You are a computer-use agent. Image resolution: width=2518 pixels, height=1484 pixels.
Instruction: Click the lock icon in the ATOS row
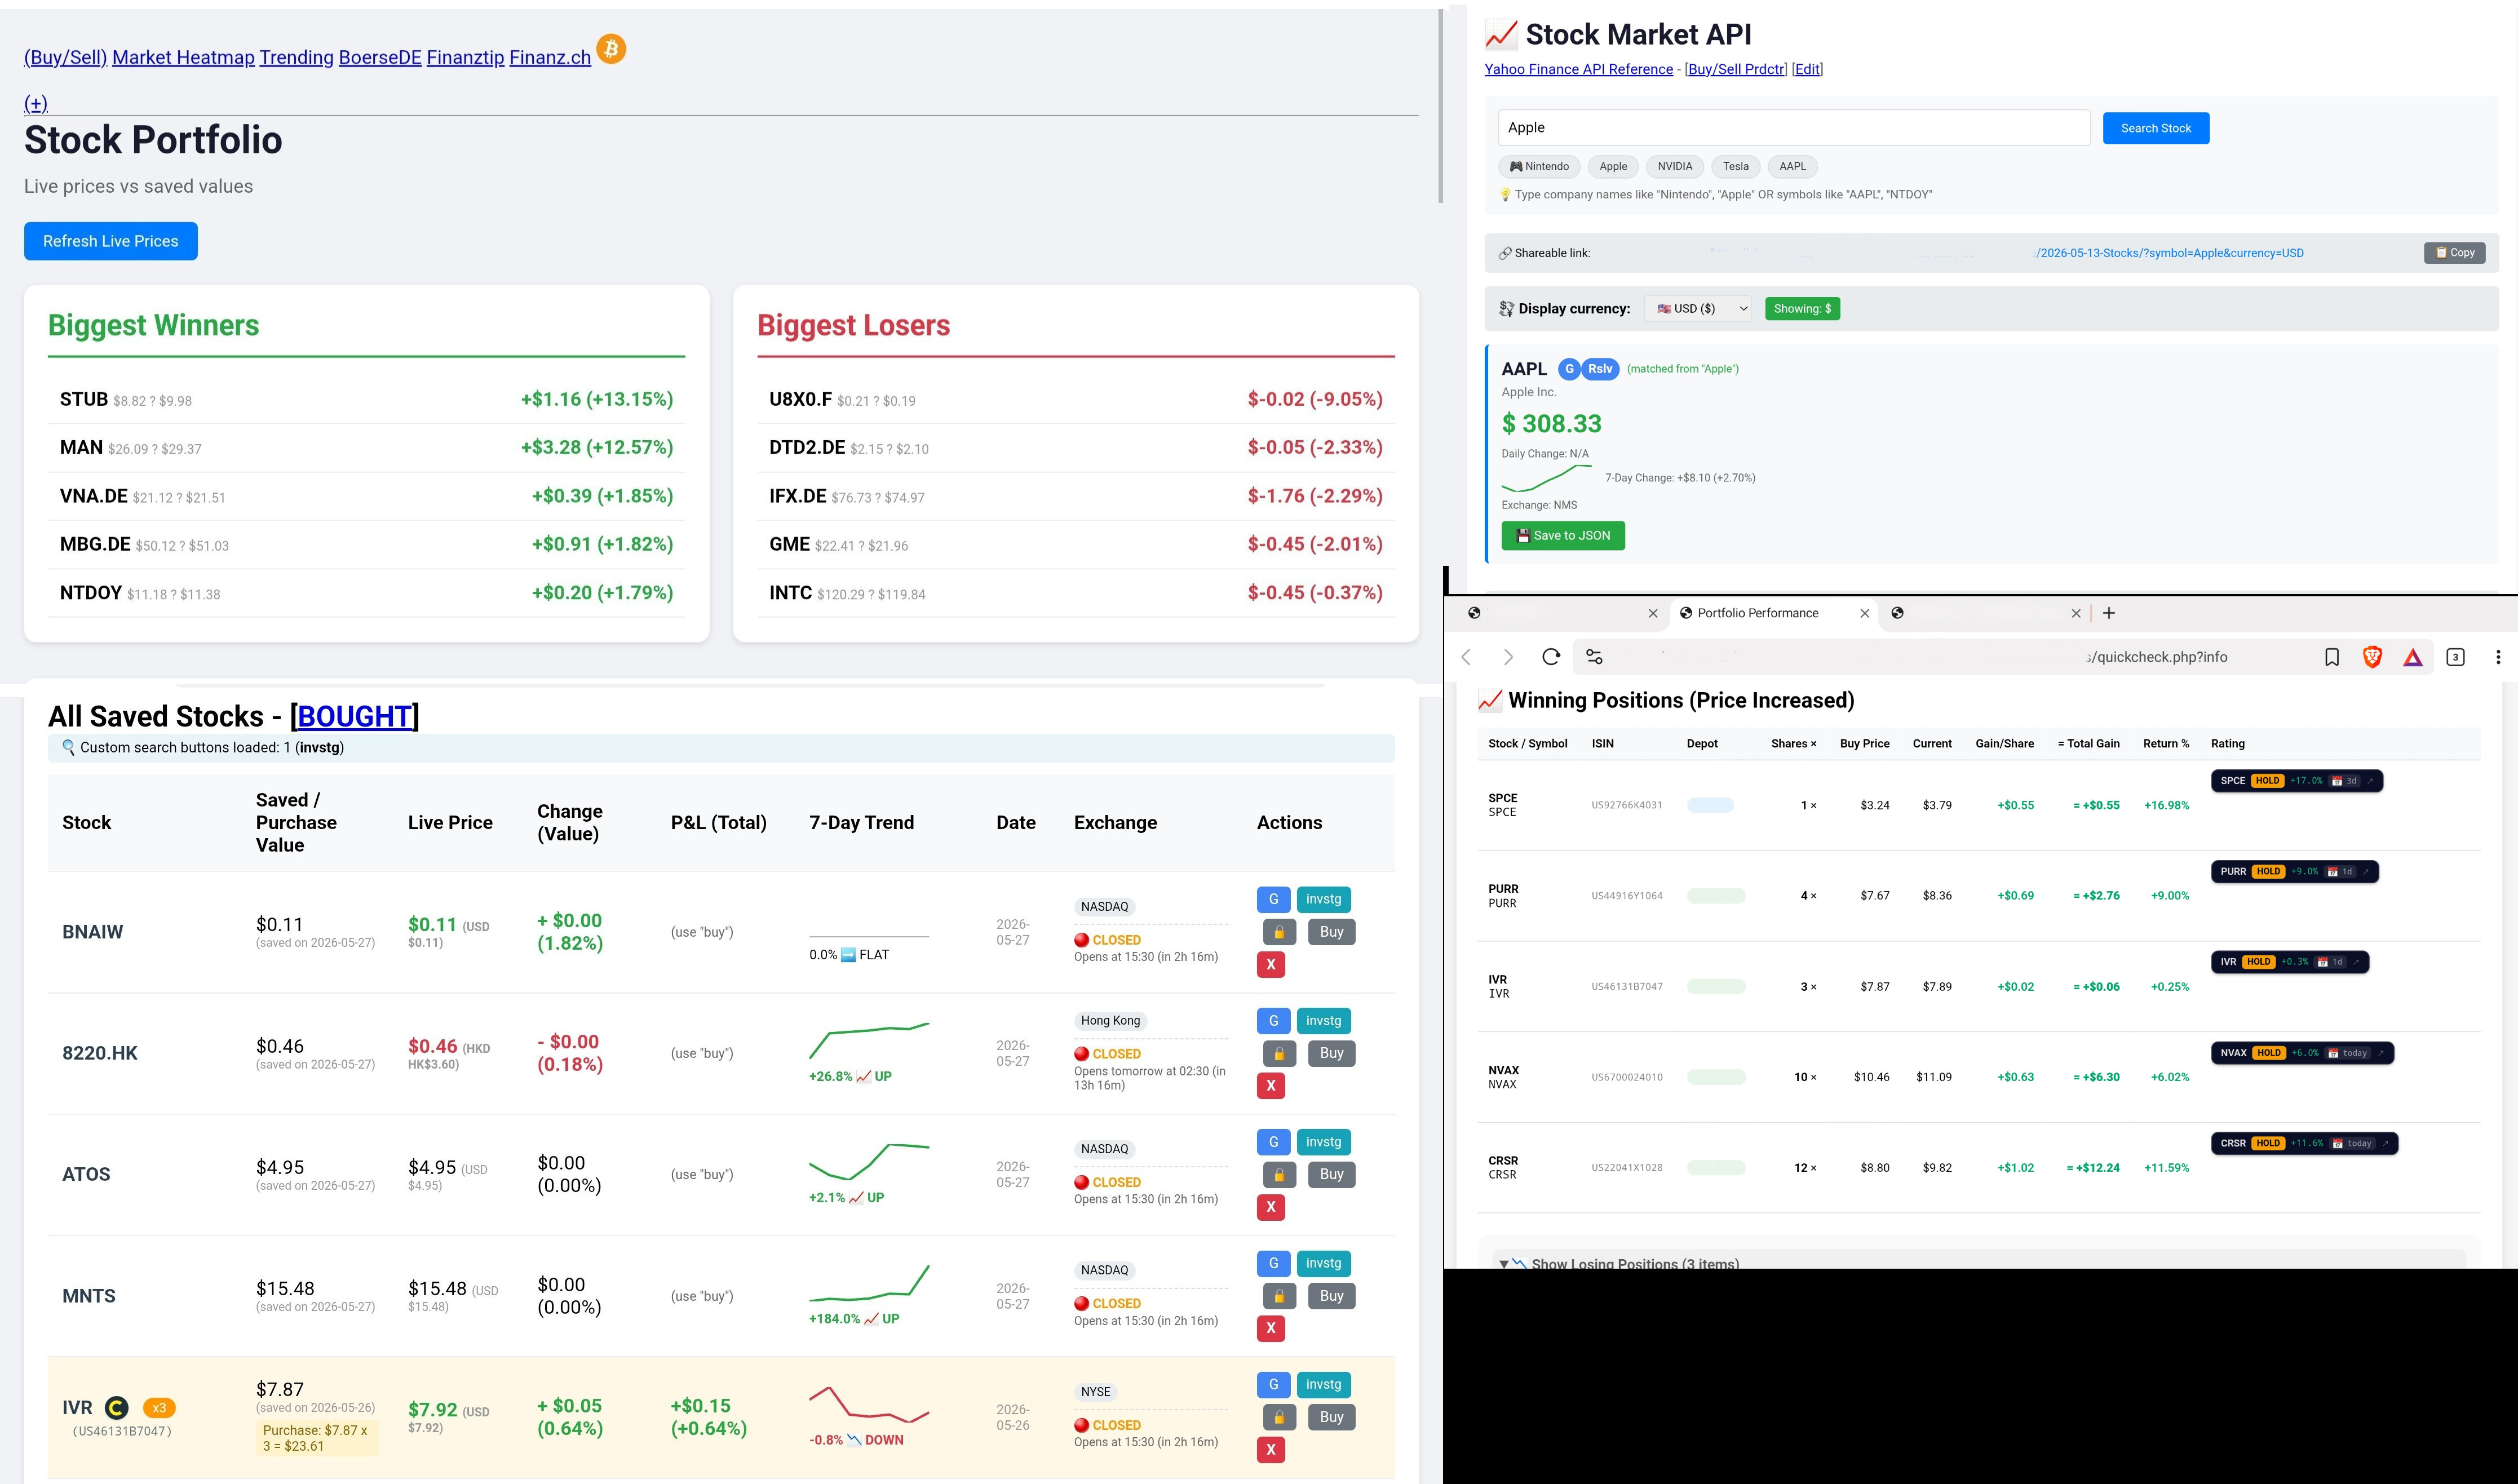[x=1279, y=1174]
